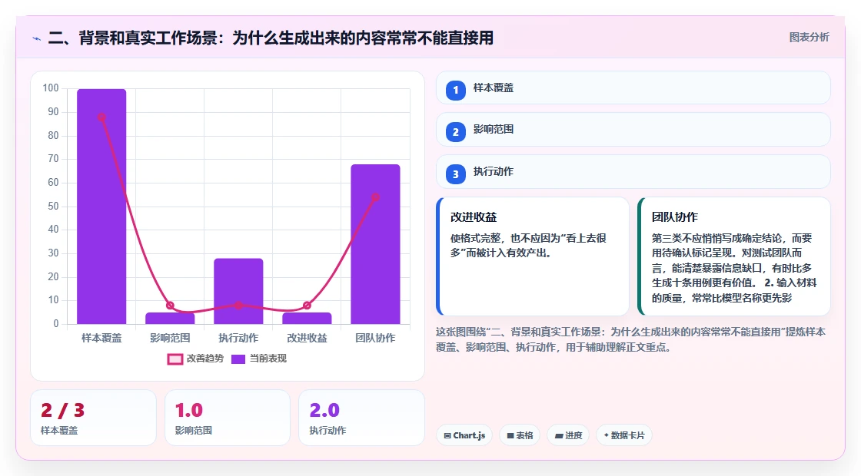This screenshot has width=861, height=476.
Task: Click the 影响范围 x-axis label
Action: pos(170,339)
